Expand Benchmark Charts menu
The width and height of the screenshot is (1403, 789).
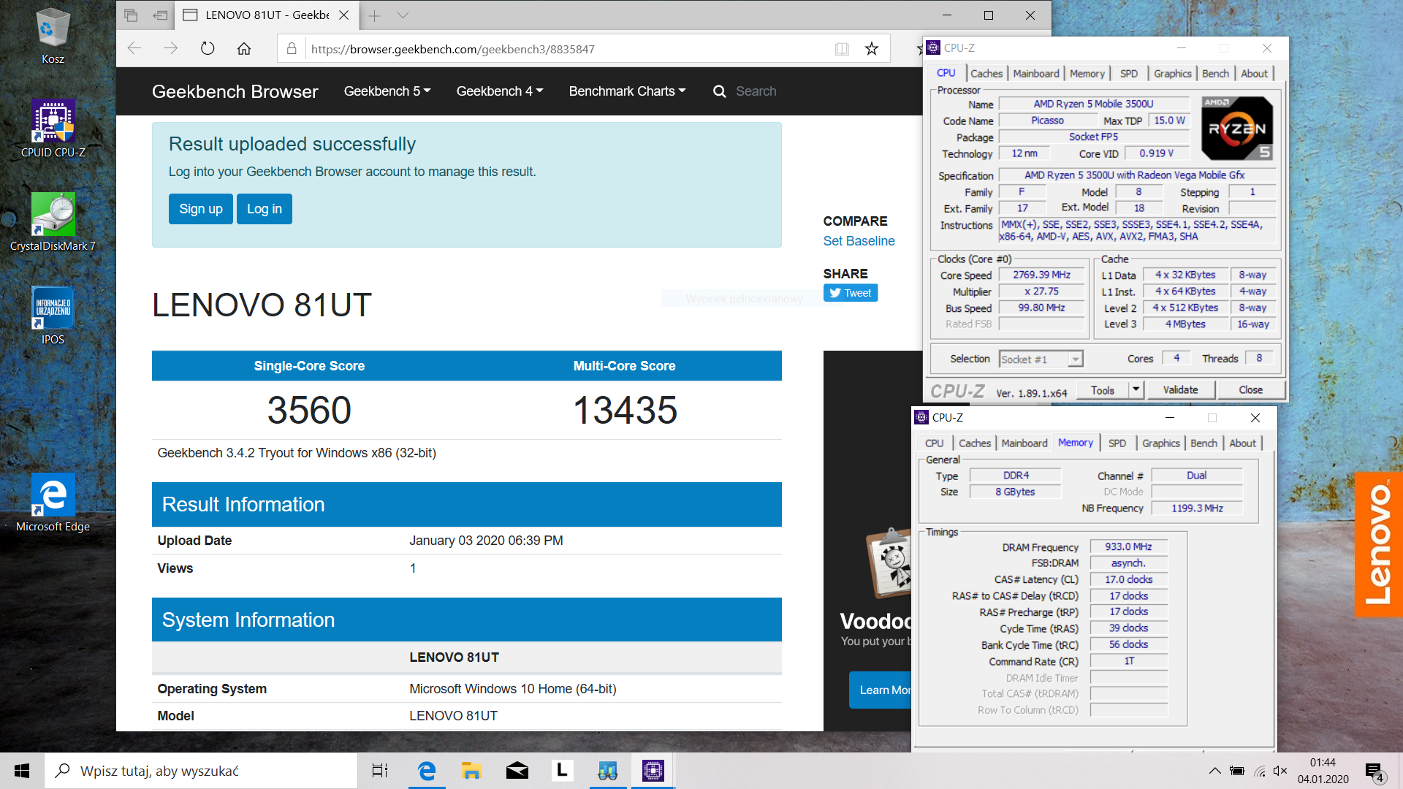coord(627,91)
